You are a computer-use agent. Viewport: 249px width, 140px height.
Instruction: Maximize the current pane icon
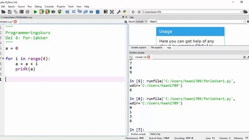pos(105,12)
